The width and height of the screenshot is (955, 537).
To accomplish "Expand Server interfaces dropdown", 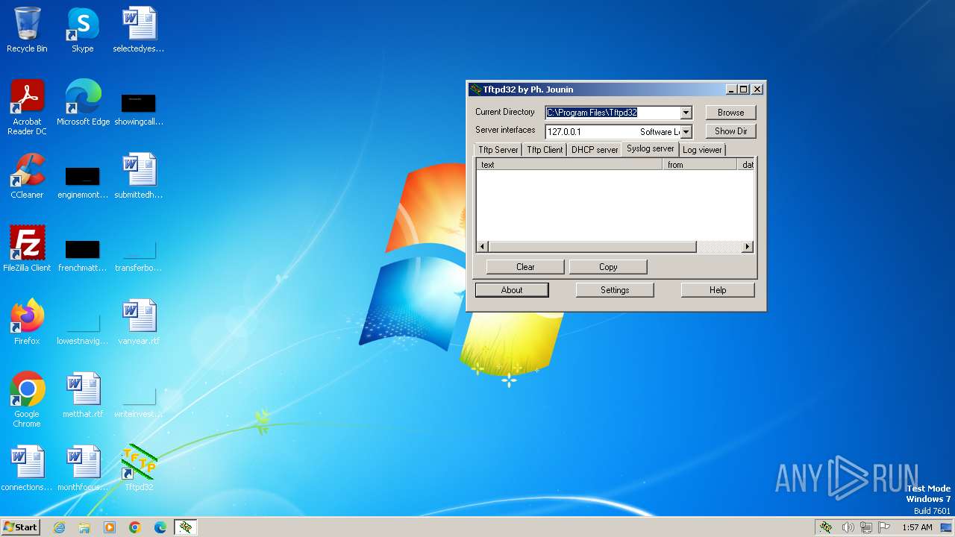I will 686,132.
